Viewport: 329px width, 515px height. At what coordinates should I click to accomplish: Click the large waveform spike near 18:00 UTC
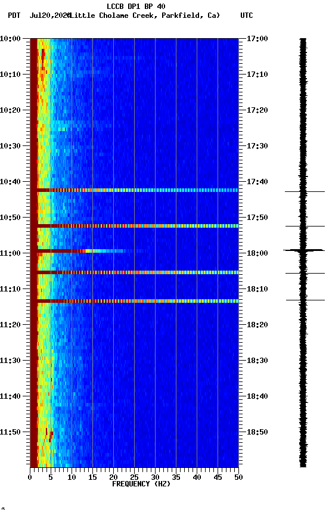coord(304,250)
